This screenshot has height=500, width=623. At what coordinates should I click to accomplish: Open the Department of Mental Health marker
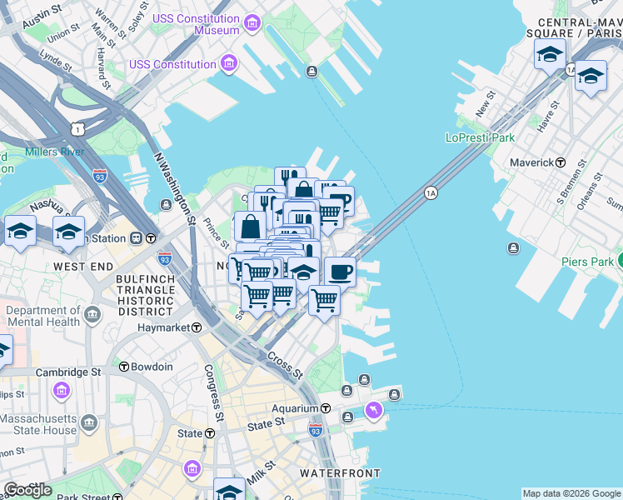pyautogui.click(x=92, y=314)
